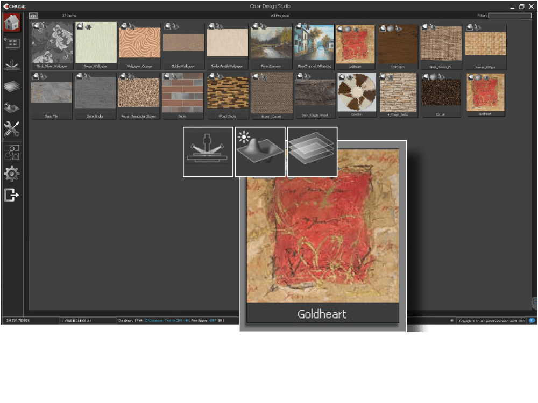Image resolution: width=538 pixels, height=403 pixels.
Task: Open the puzzle-piece workflow icon in sidebar
Action: click(12, 153)
